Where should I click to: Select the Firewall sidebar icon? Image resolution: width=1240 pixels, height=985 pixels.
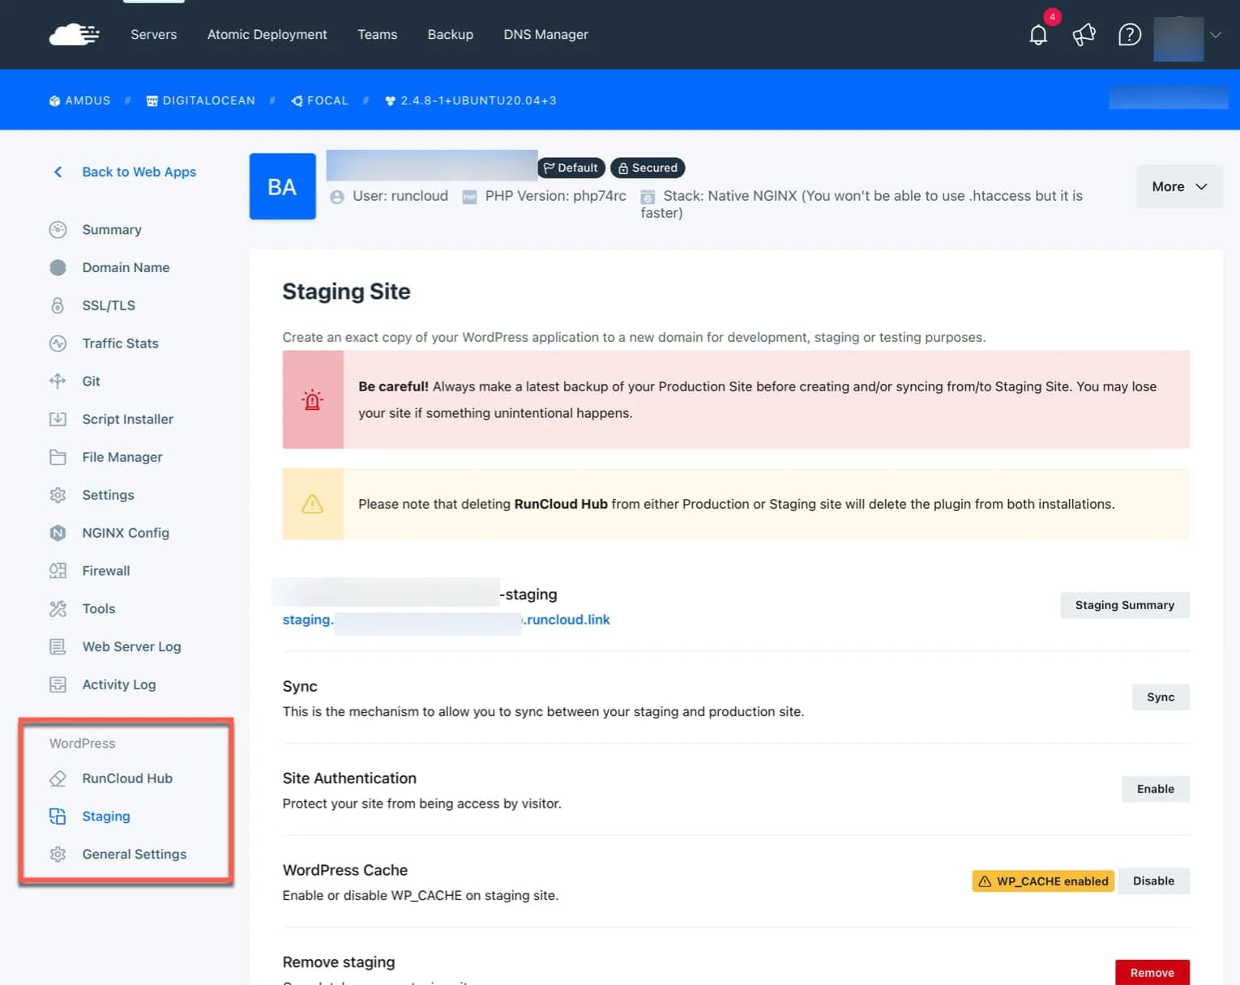click(x=58, y=570)
